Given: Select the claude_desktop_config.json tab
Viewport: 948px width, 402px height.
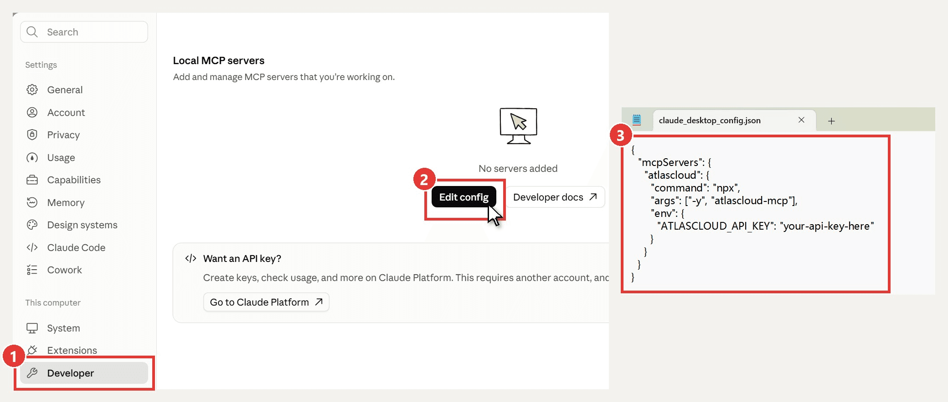Looking at the screenshot, I should point(734,121).
